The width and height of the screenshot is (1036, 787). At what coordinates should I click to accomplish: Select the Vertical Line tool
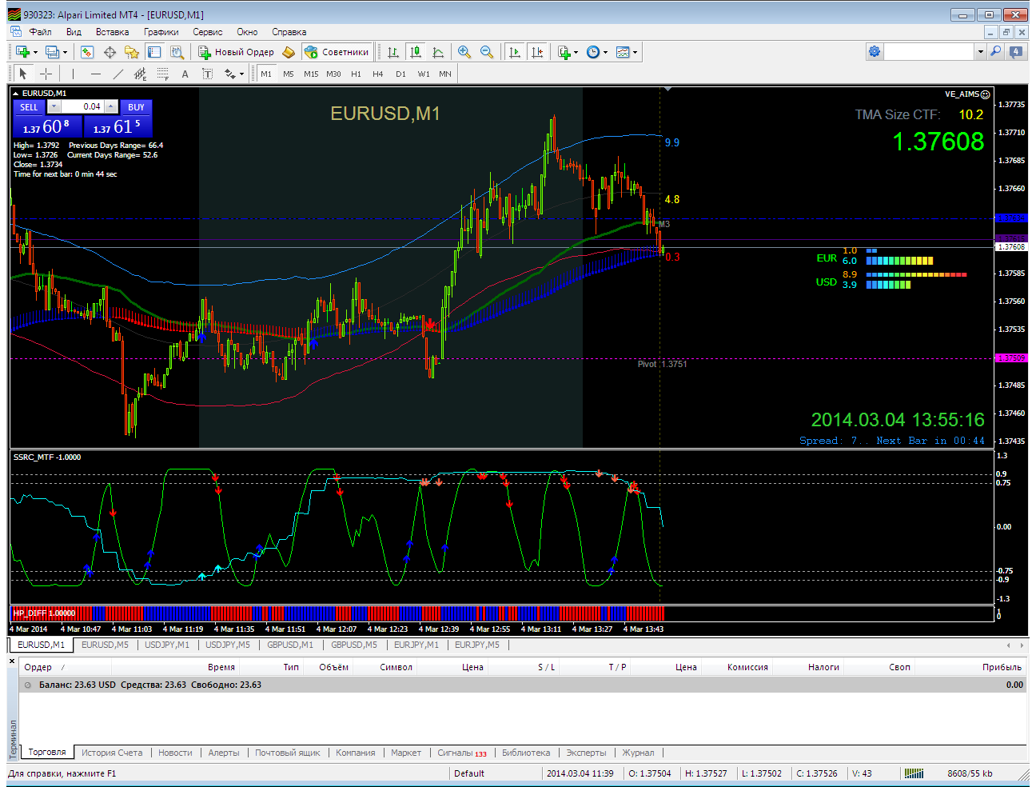pos(73,74)
